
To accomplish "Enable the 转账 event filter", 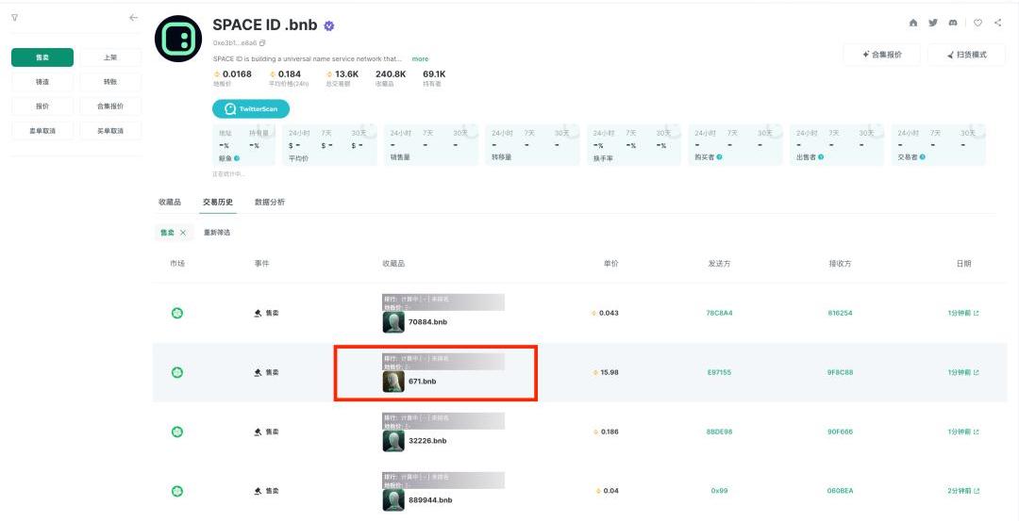I will [x=110, y=82].
